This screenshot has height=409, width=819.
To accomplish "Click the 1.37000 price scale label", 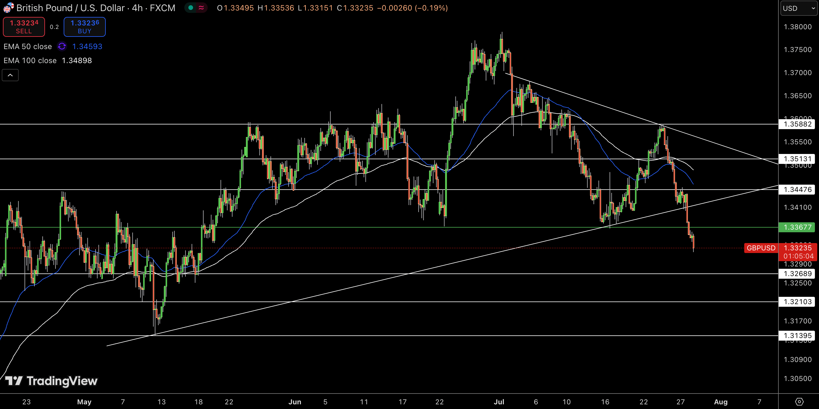I will coord(798,72).
